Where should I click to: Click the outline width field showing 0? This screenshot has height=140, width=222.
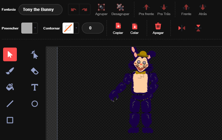coord(93,28)
